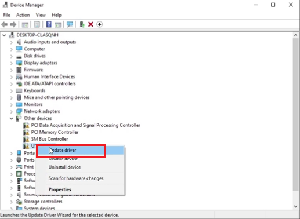Click the Disk drives category icon

tap(19, 56)
